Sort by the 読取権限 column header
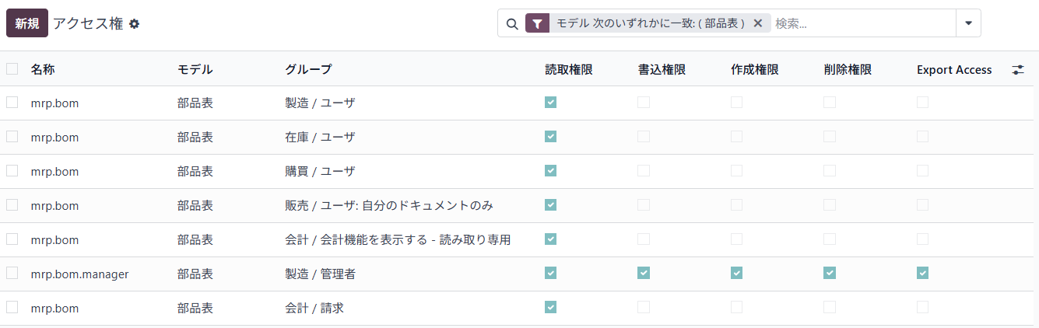The width and height of the screenshot is (1039, 328). (x=569, y=70)
